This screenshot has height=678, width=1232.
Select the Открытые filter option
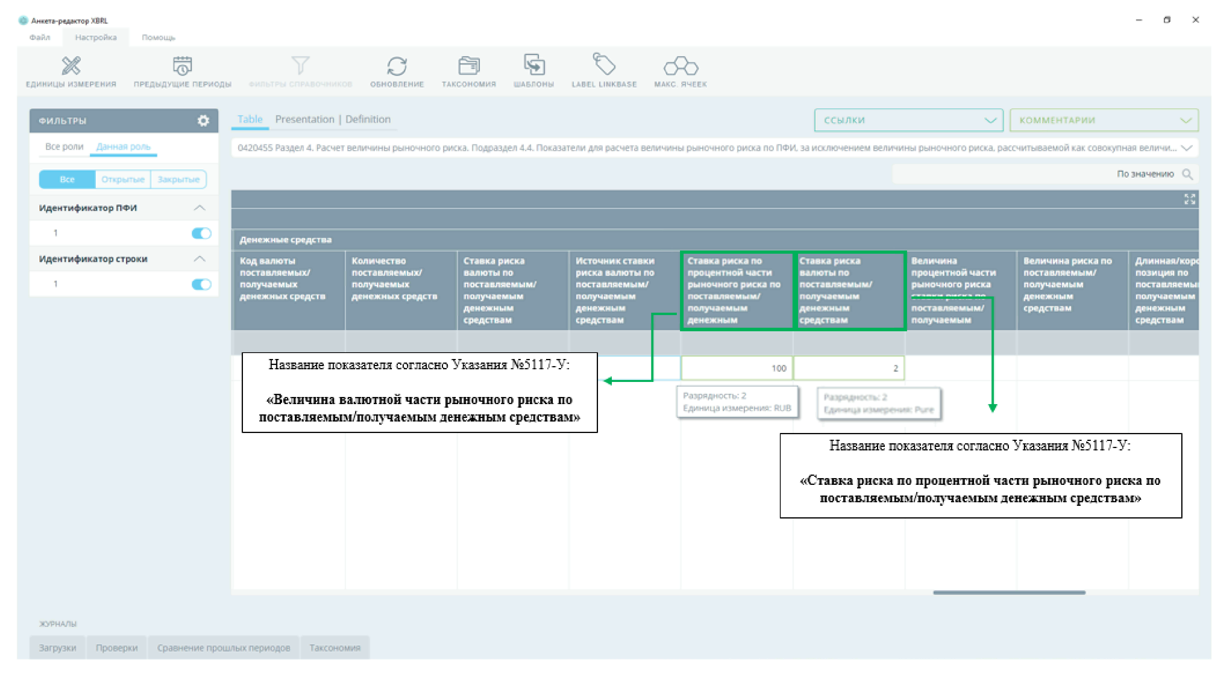point(122,180)
